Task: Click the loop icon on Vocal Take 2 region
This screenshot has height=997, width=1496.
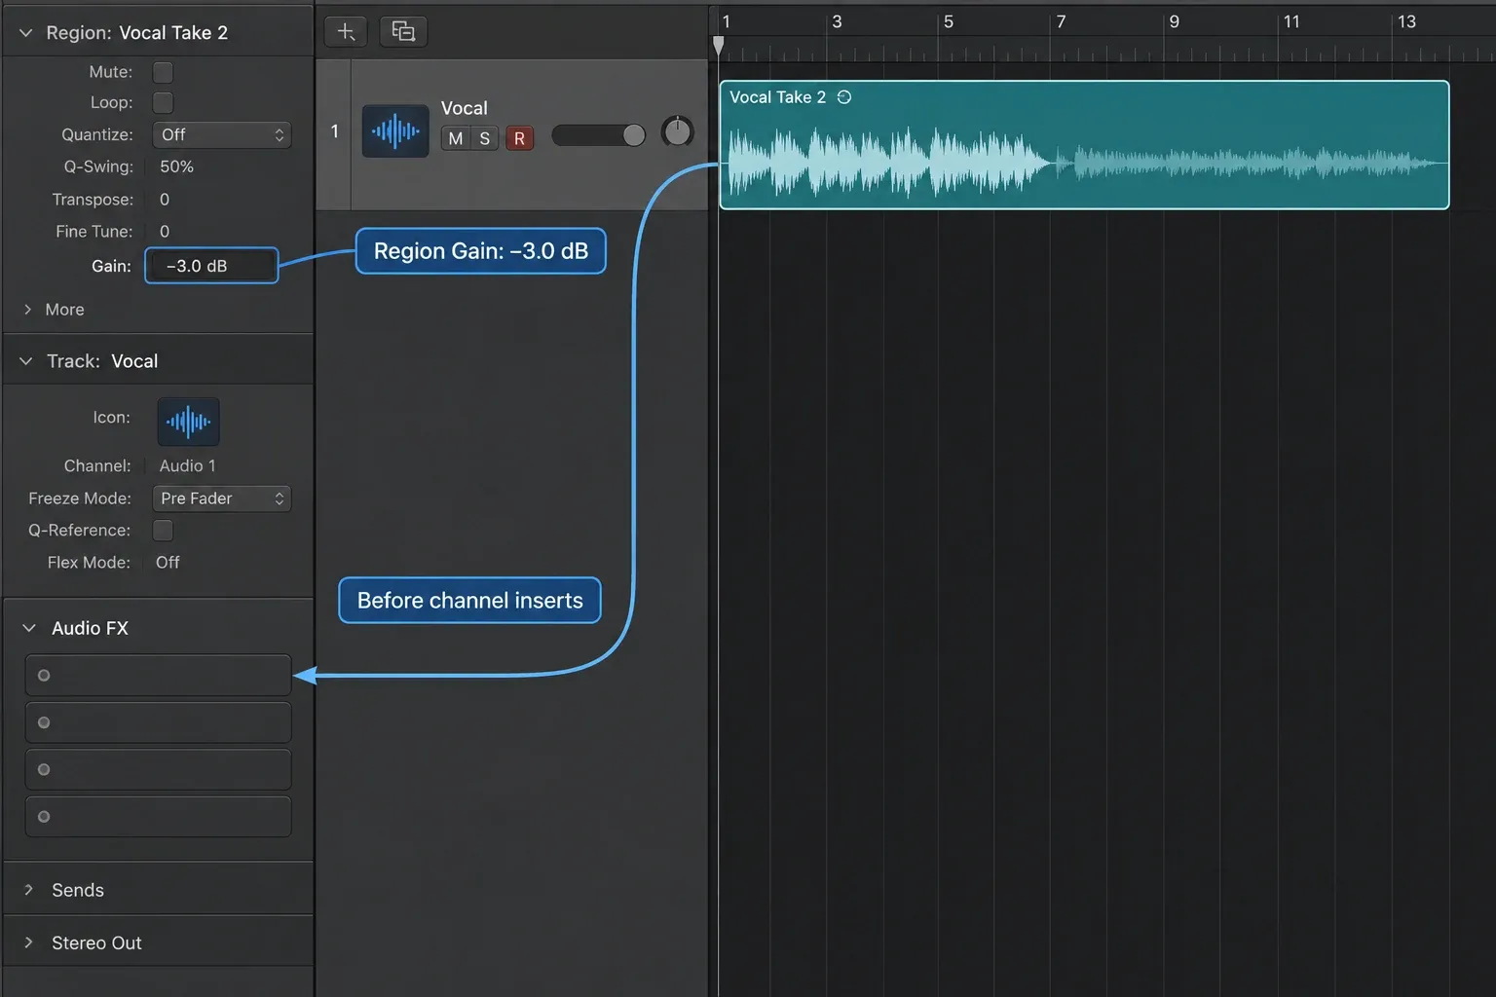Action: 844,97
